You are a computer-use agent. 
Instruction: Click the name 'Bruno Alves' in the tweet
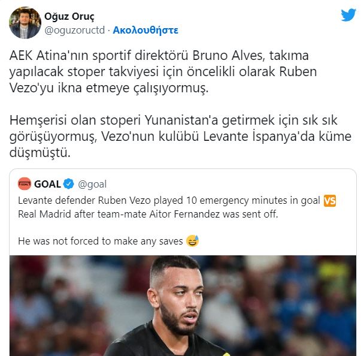[x=228, y=56]
